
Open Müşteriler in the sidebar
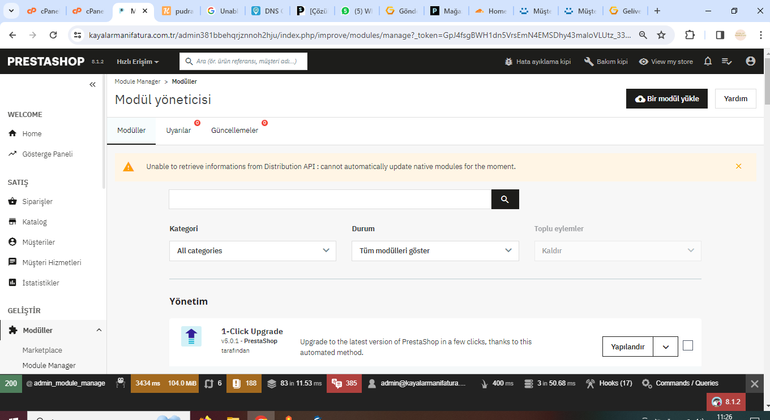click(x=38, y=243)
